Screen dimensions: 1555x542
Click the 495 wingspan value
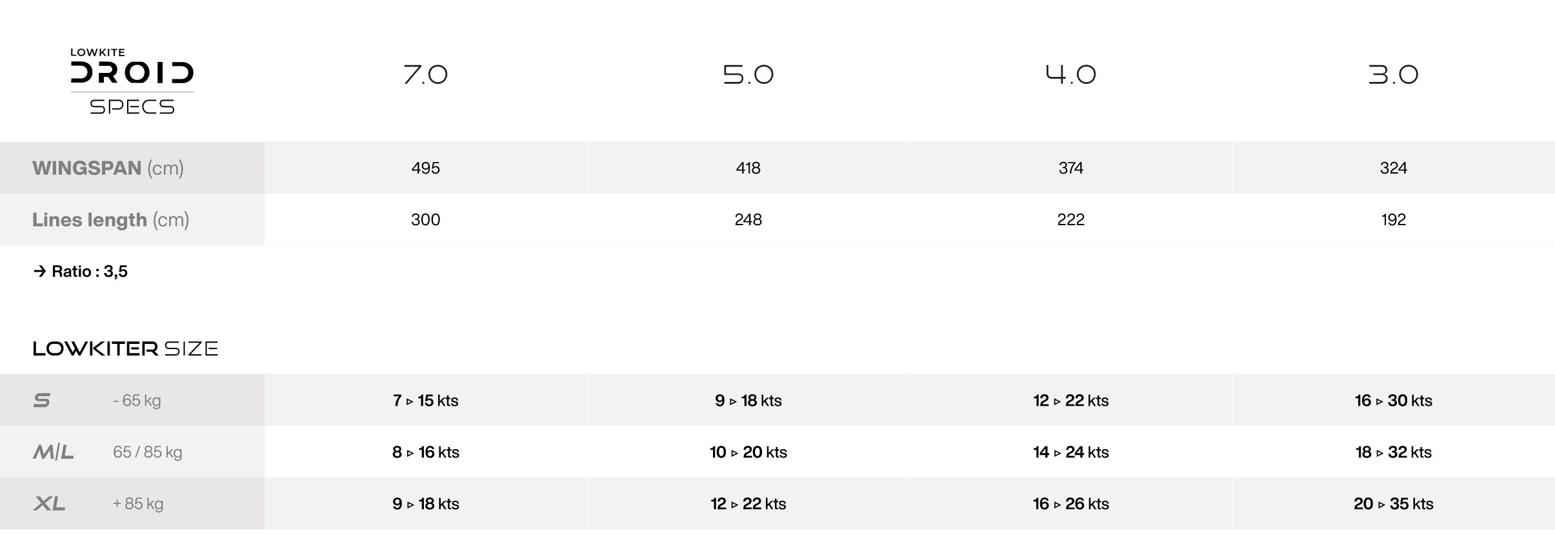(425, 168)
